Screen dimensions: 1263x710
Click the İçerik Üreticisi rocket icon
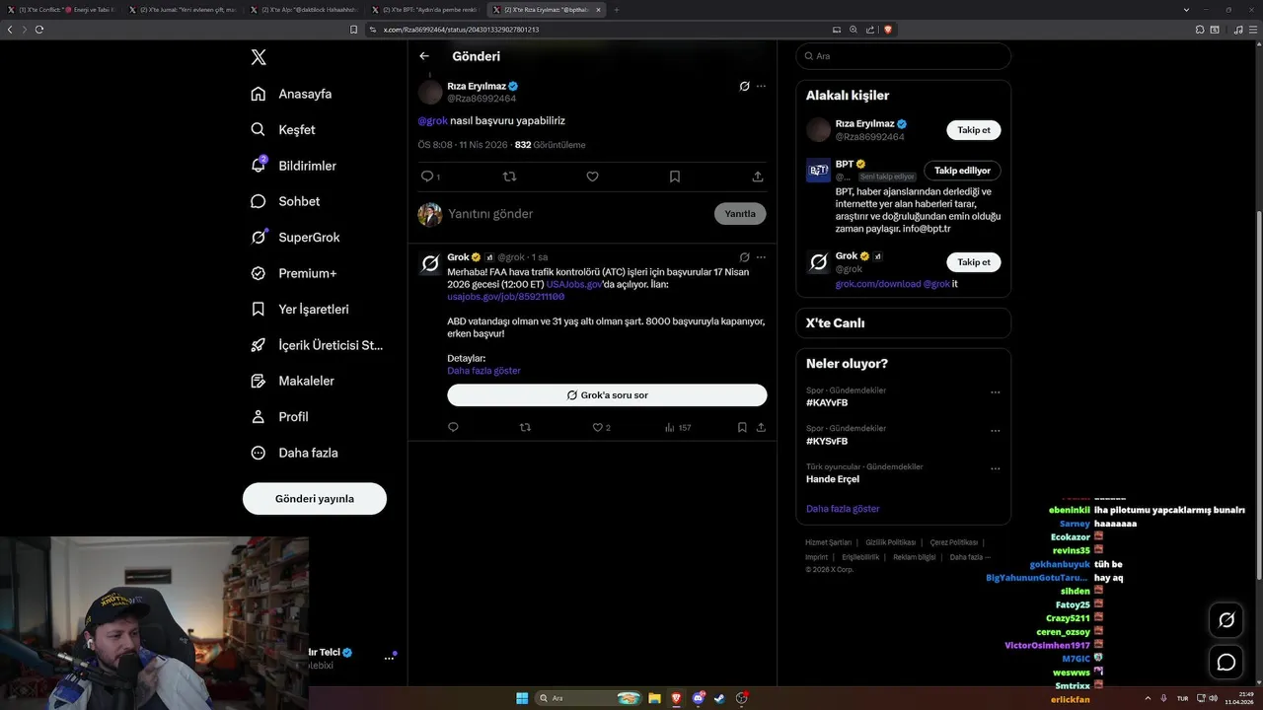[x=259, y=345]
